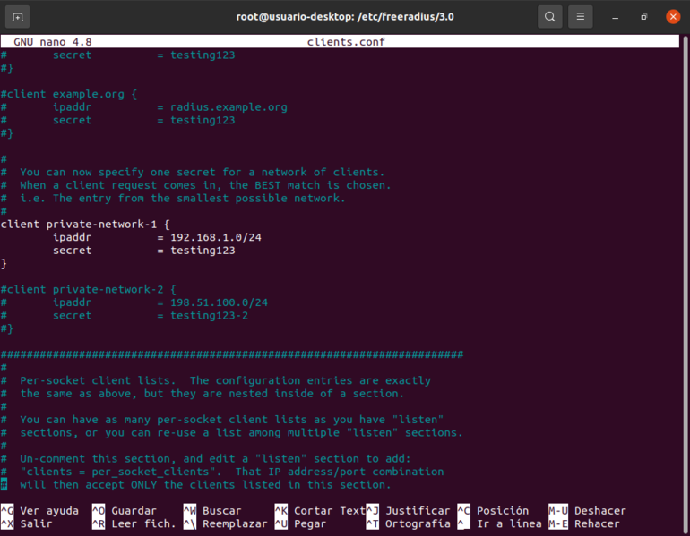Click testing123 under private-network-1
The height and width of the screenshot is (536, 690).
pos(203,251)
